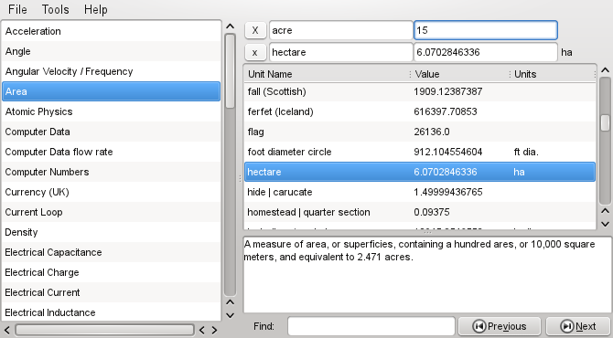Select the Density category
Image resolution: width=613 pixels, height=338 pixels.
pyautogui.click(x=111, y=232)
